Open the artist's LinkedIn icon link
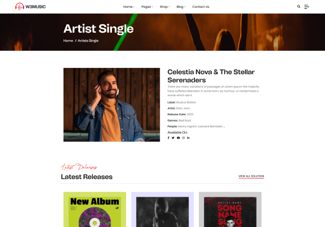325x227 pixels. pyautogui.click(x=188, y=138)
